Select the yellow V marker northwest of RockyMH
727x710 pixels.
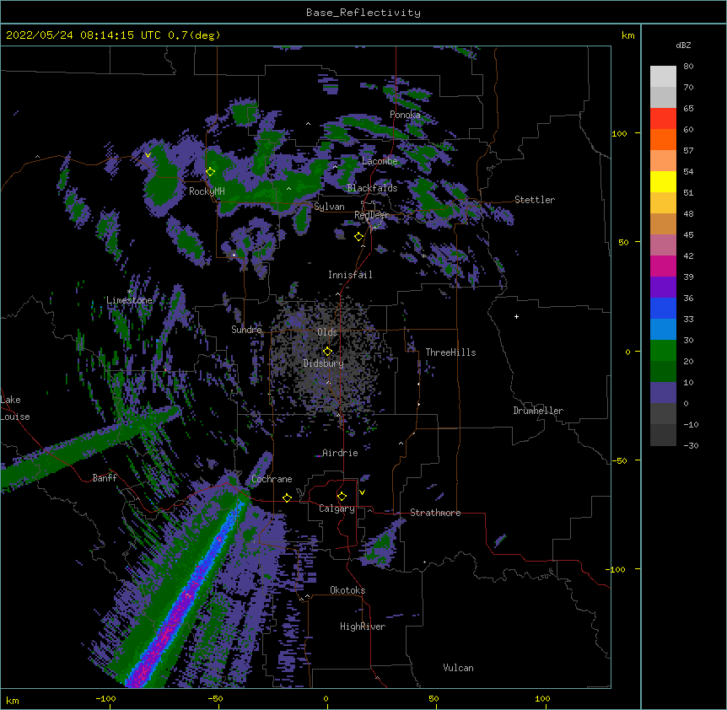[x=148, y=155]
